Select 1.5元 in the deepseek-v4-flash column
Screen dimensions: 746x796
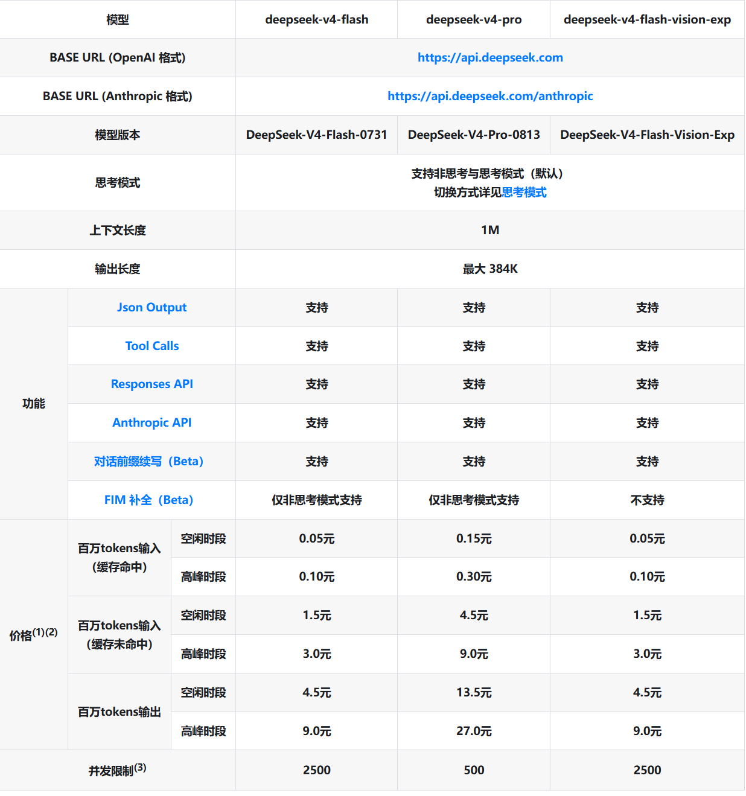pyautogui.click(x=317, y=616)
